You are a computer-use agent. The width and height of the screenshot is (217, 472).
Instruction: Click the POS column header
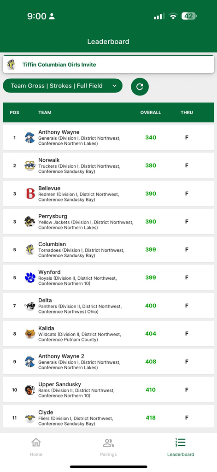14,112
